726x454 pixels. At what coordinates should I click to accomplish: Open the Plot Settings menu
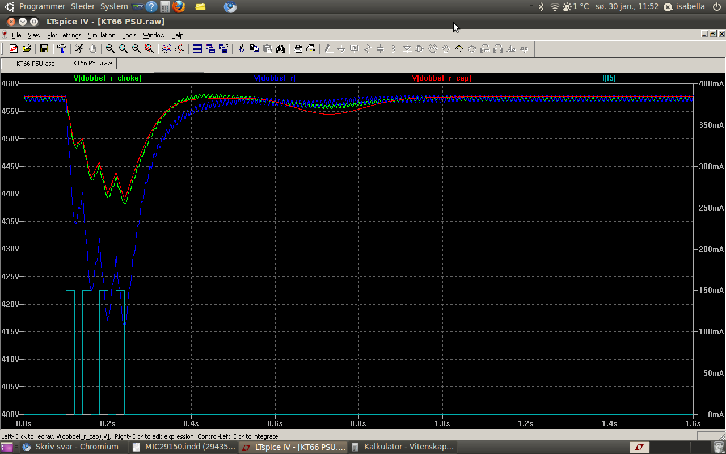[64, 35]
